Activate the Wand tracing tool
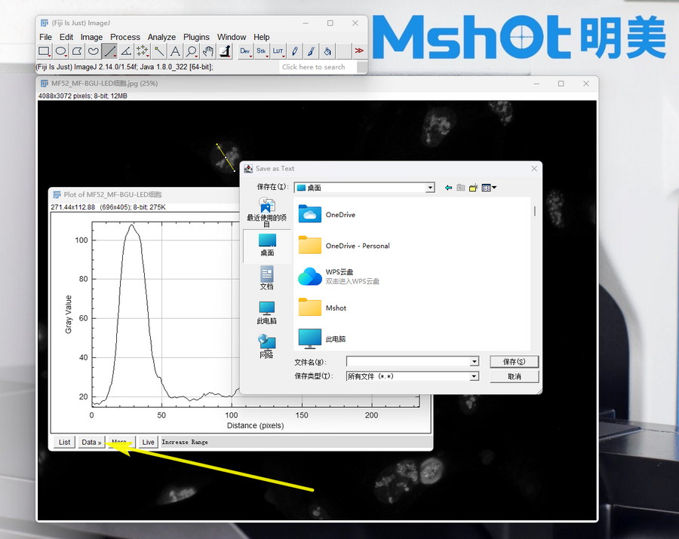The height and width of the screenshot is (539, 679). pyautogui.click(x=159, y=51)
